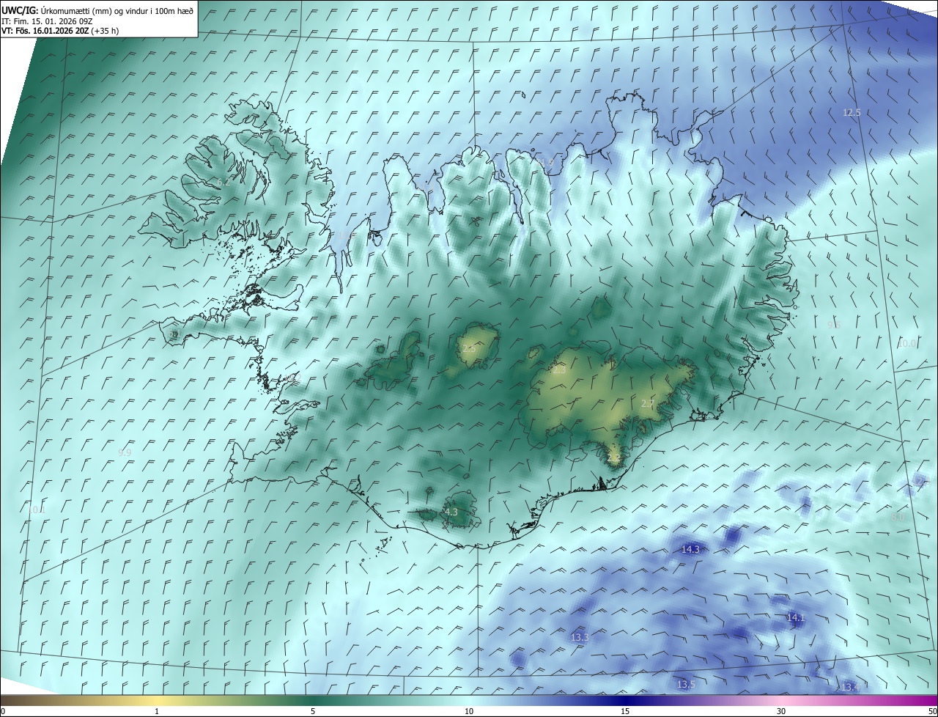The width and height of the screenshot is (938, 717).
Task: Click the 'VT: Fös. 16.01.2026 20Z (+35 h)' line
Action: tap(60, 31)
